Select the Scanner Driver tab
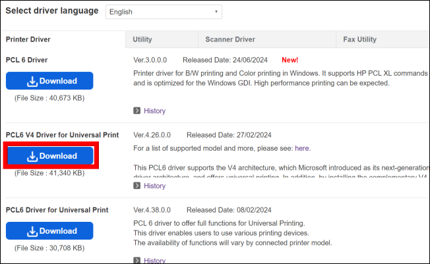This screenshot has width=430, height=264. tap(267, 40)
